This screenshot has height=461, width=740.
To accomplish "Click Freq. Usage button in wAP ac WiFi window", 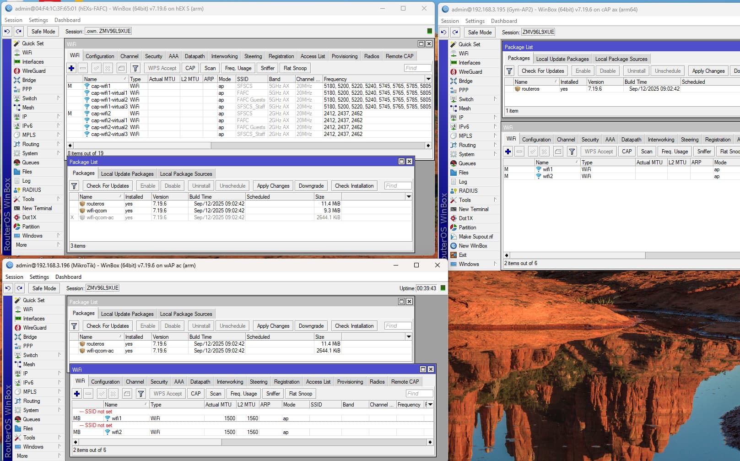I will [x=243, y=394].
